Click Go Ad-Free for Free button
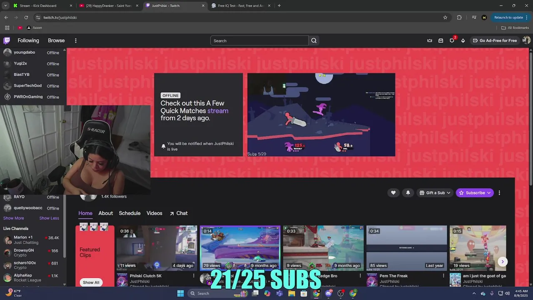Image resolution: width=533 pixels, height=300 pixels. click(x=495, y=40)
